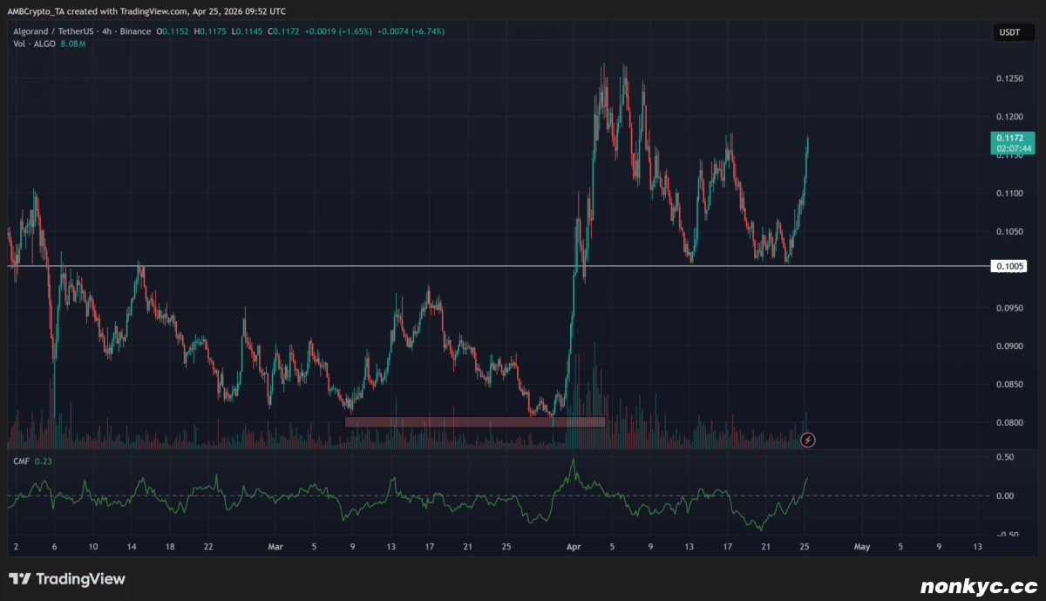
Task: Click the red support zone rectangle
Action: (x=474, y=422)
